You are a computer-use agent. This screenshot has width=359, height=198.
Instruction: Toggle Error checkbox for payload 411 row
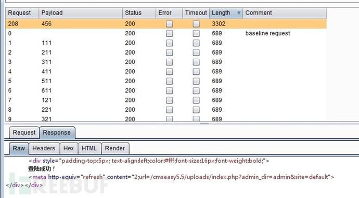click(x=170, y=72)
